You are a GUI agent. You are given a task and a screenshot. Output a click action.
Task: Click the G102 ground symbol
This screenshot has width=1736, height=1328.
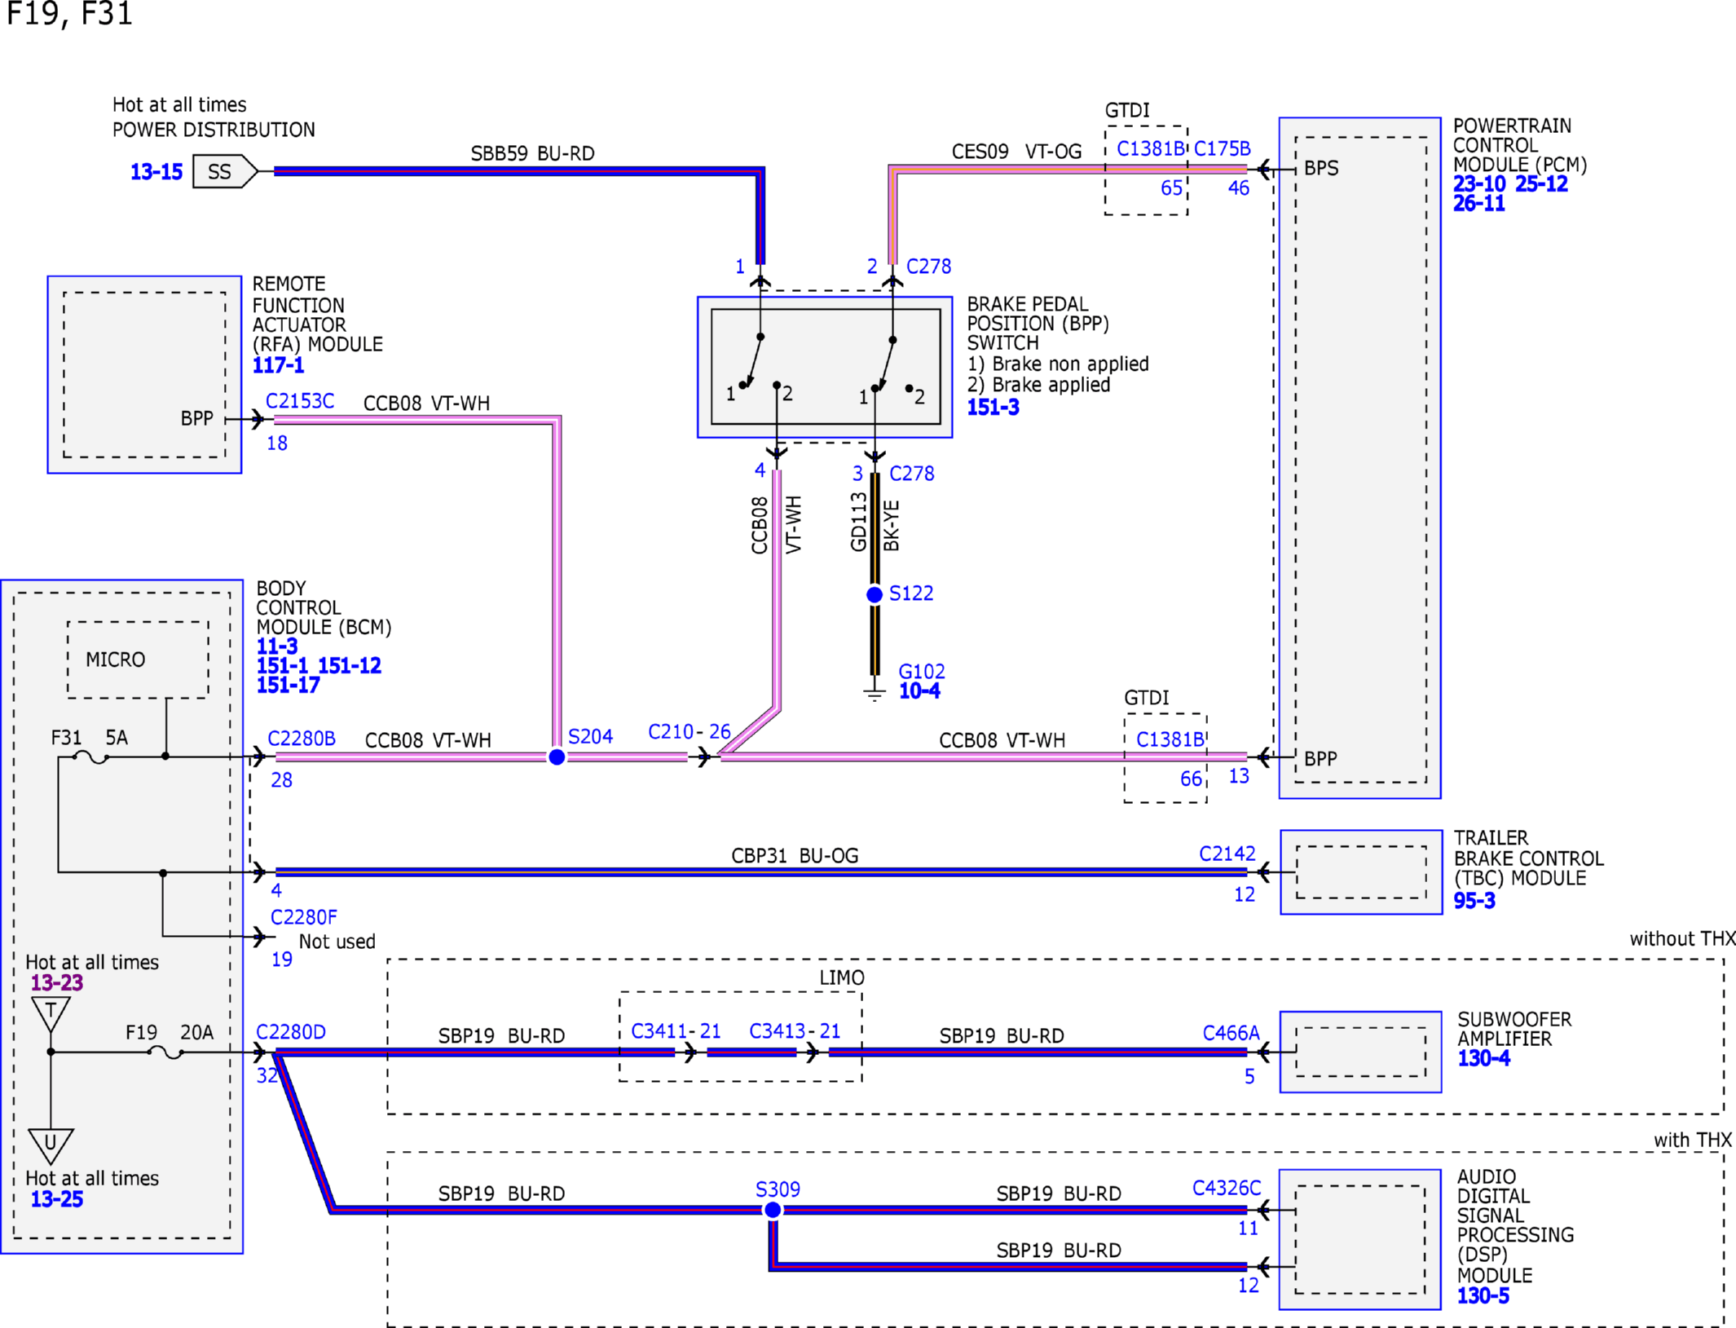click(x=875, y=692)
